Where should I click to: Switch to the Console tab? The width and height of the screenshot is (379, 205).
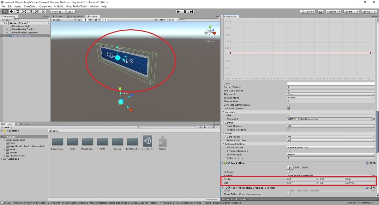coord(23,124)
